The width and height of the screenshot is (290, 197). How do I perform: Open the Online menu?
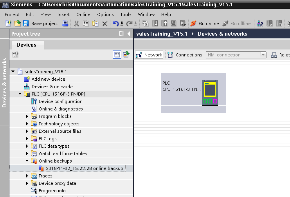pyautogui.click(x=83, y=14)
